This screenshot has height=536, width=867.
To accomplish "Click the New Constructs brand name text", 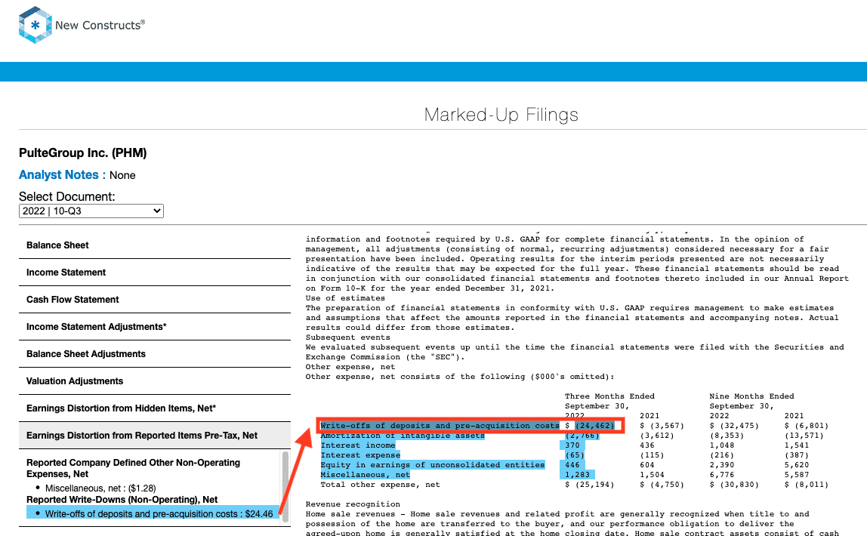I will [100, 25].
